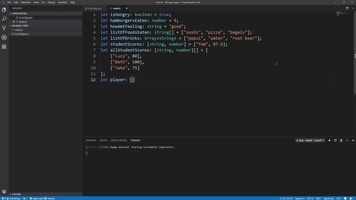Open the Go menu
356x200 pixels.
43,2
